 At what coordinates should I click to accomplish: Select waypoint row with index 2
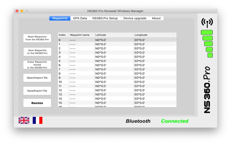click(x=117, y=48)
